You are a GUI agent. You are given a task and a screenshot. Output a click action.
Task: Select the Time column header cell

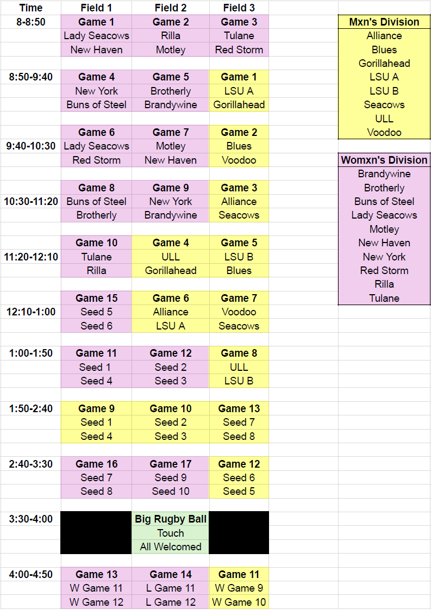point(30,8)
